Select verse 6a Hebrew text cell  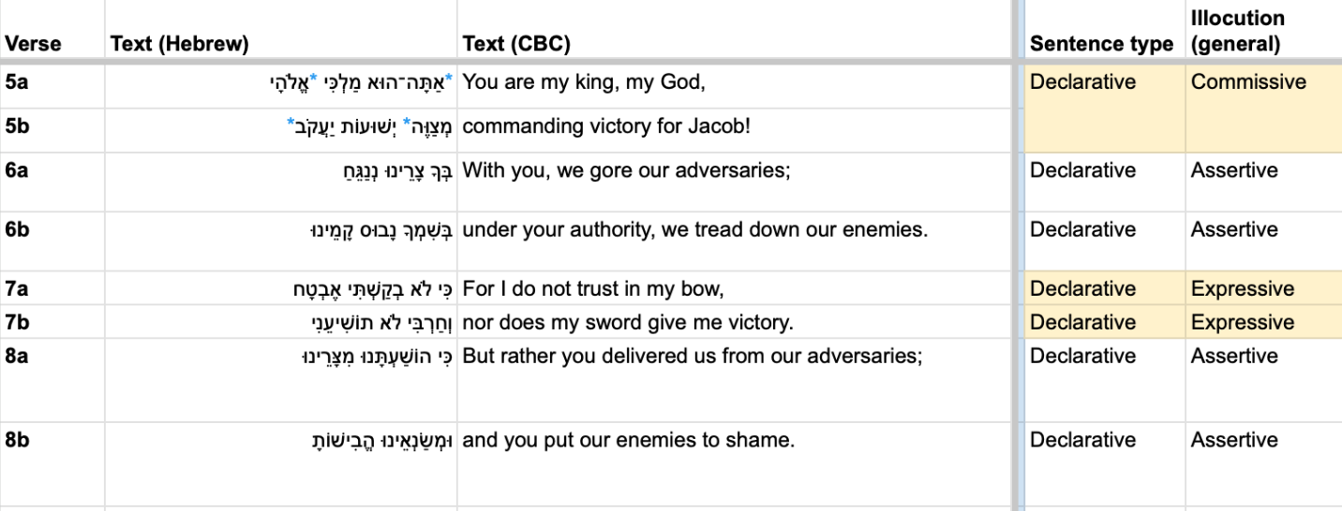[x=281, y=182]
